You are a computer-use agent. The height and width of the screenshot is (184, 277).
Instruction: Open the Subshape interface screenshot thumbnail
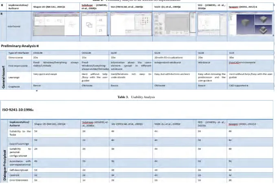[95, 24]
